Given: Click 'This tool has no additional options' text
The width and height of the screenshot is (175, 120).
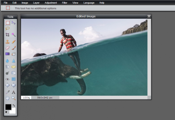Looking at the screenshot, I should pyautogui.click(x=36, y=8).
